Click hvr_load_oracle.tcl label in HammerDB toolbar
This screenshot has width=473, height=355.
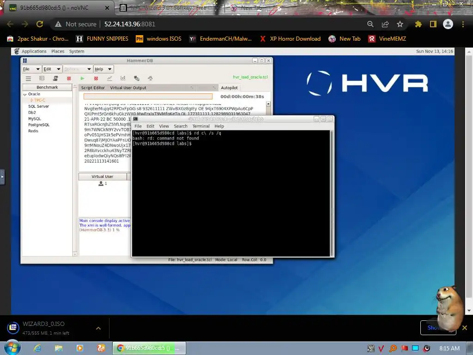250,77
